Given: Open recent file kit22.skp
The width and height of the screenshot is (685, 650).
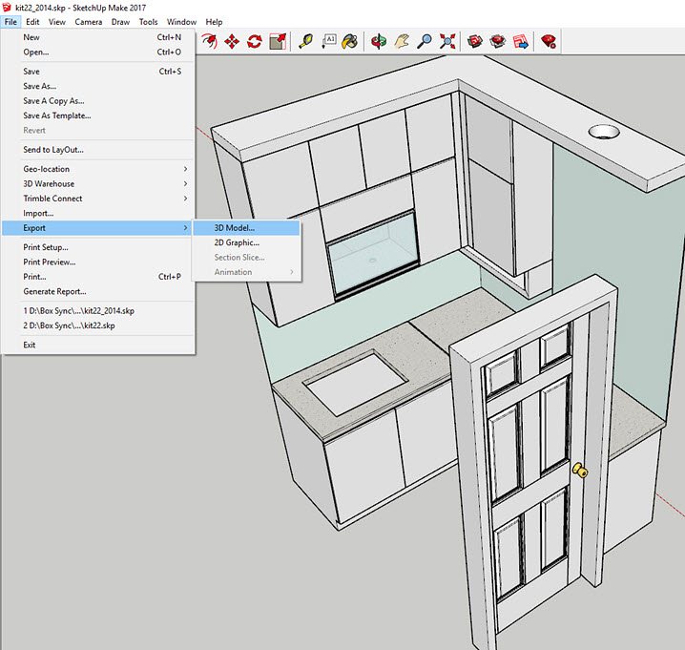Looking at the screenshot, I should point(69,325).
